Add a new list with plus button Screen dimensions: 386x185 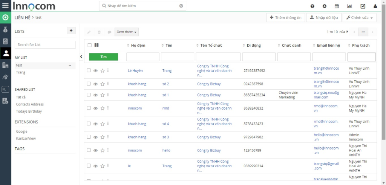pyautogui.click(x=71, y=31)
